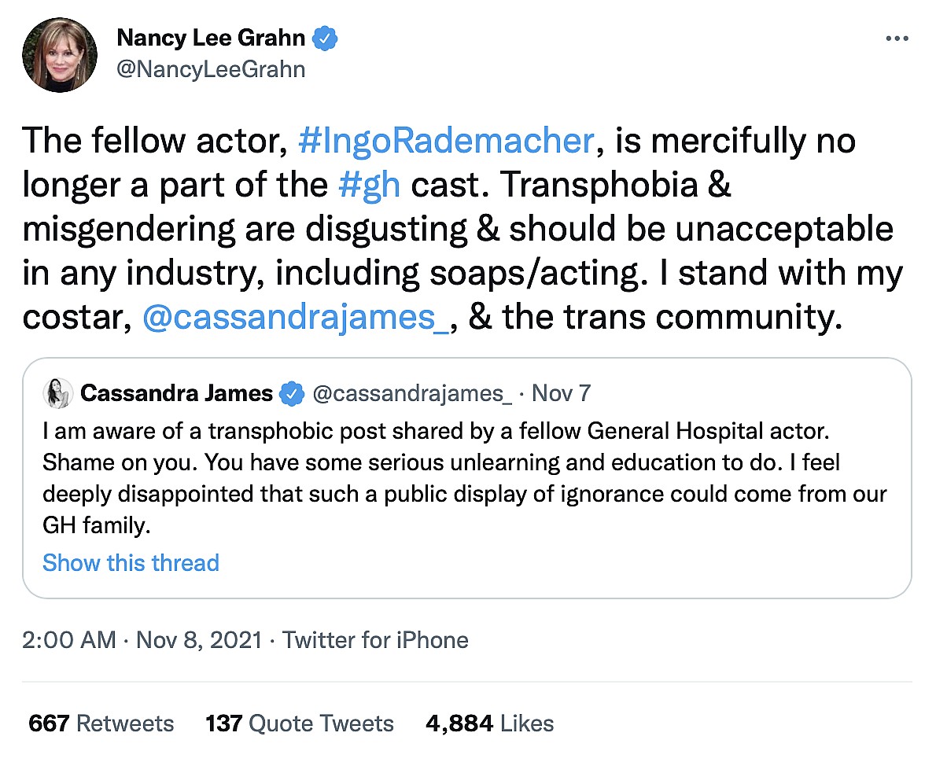Screen dimensions: 936x762
Task: Open the #gh hashtag link
Action: coord(368,185)
